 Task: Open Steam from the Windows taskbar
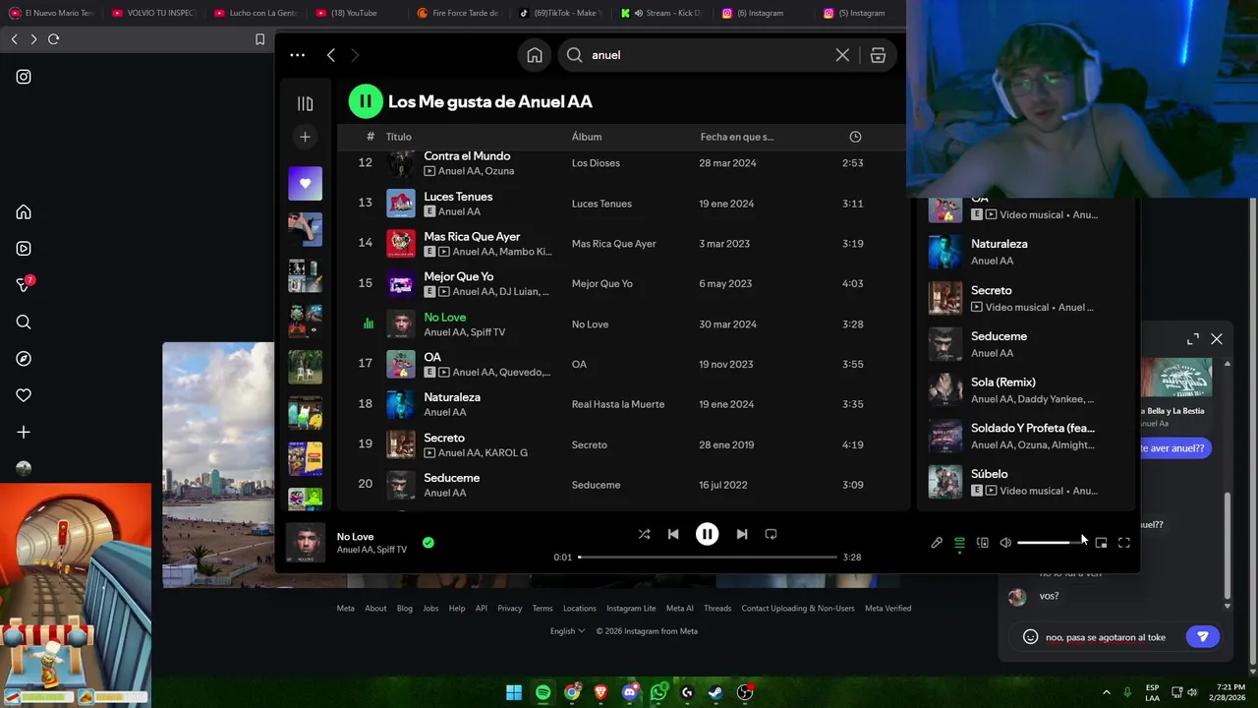pyautogui.click(x=715, y=692)
